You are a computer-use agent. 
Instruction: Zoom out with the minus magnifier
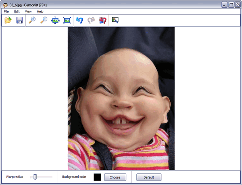point(44,20)
